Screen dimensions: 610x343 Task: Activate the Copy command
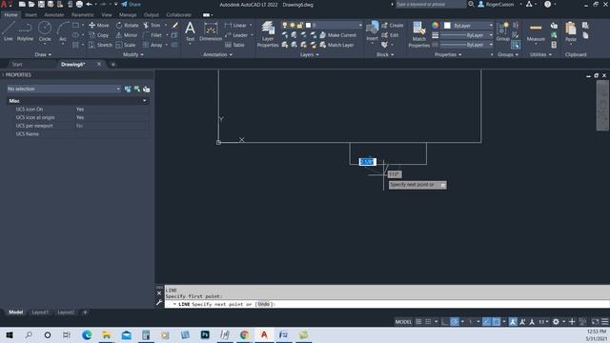tap(99, 35)
